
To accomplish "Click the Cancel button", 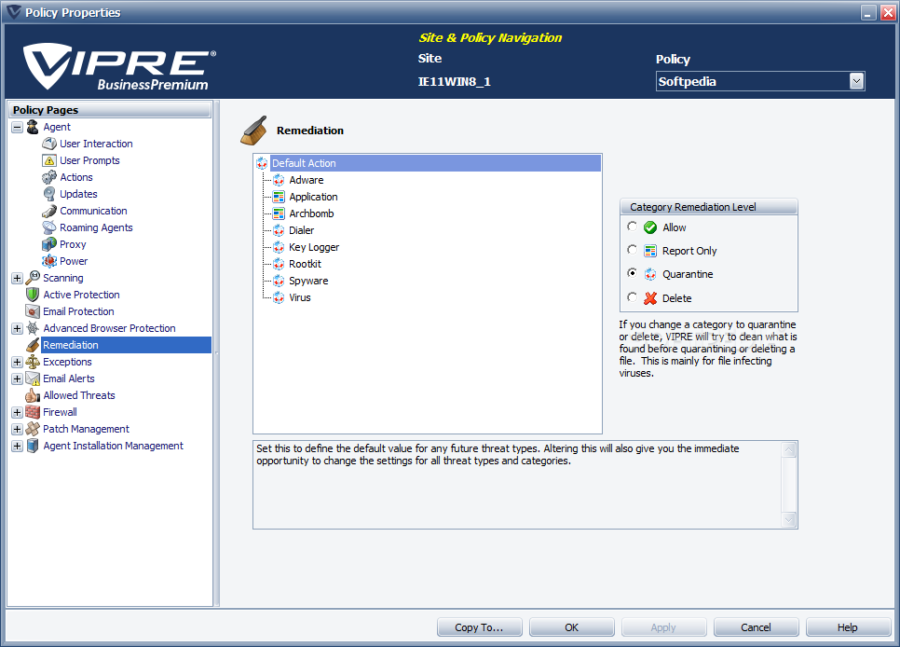I will pos(756,627).
